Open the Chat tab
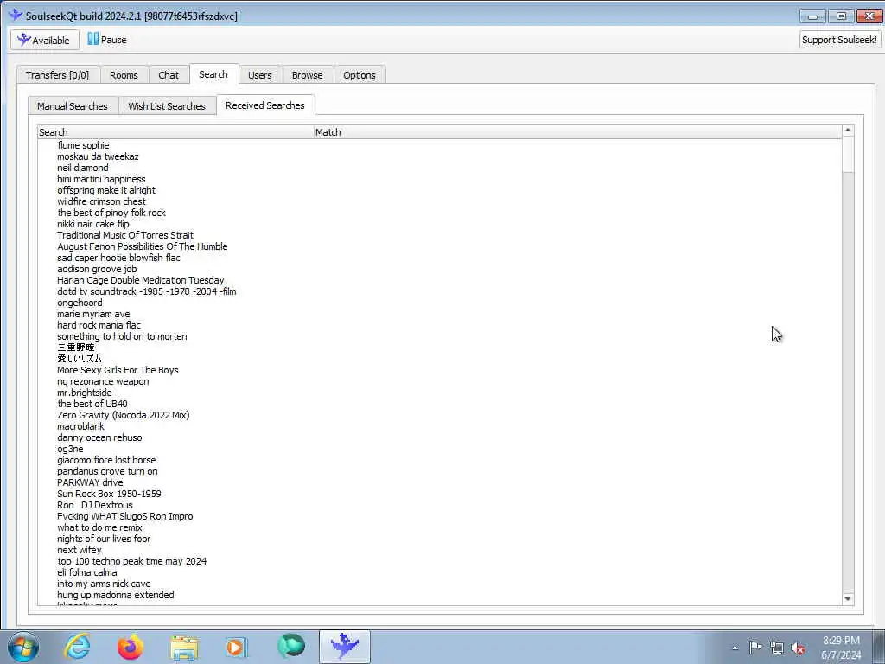The width and height of the screenshot is (885, 664). coord(169,75)
